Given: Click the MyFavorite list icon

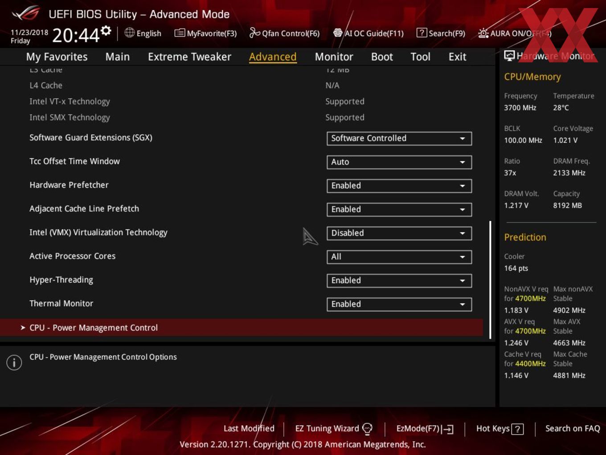Looking at the screenshot, I should 180,33.
